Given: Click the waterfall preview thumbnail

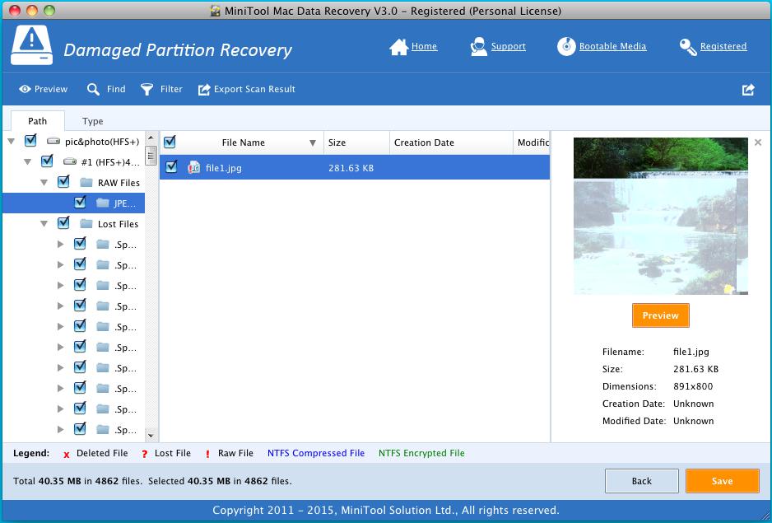Looking at the screenshot, I should point(661,217).
